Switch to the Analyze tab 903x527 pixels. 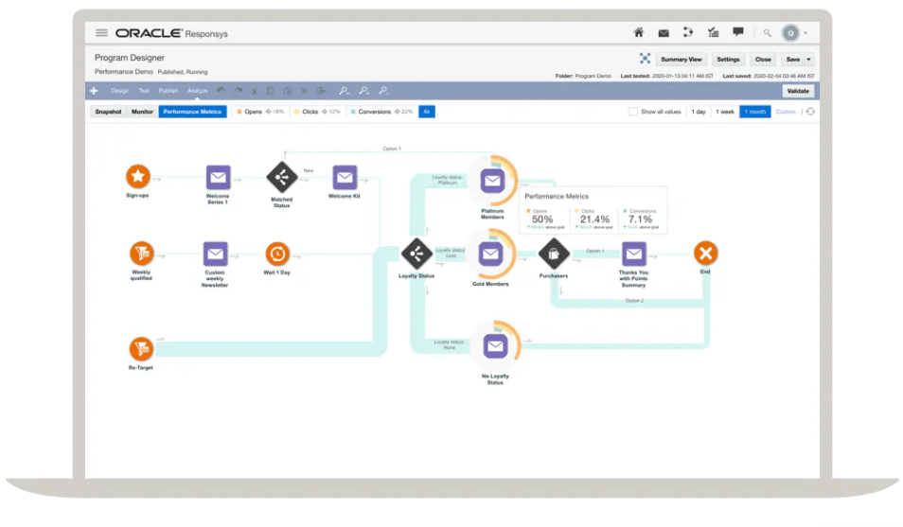point(197,91)
